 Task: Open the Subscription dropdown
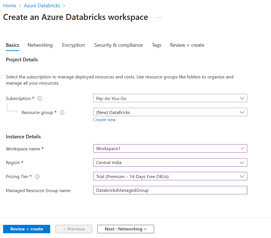click(x=170, y=98)
